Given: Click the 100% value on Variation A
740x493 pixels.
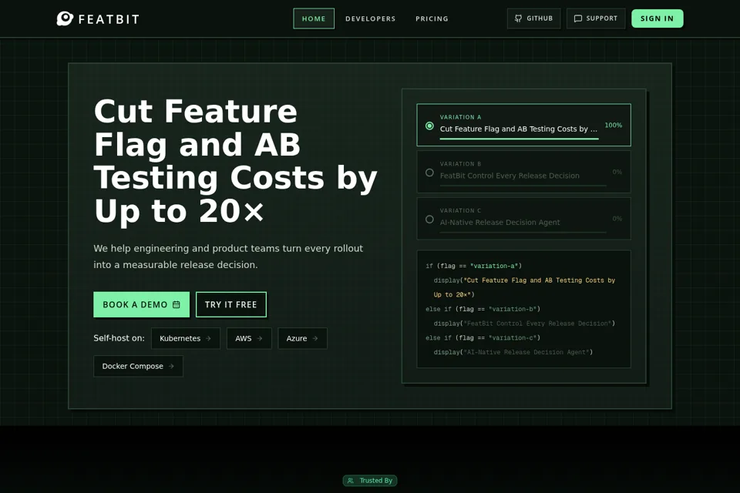Looking at the screenshot, I should click(613, 125).
